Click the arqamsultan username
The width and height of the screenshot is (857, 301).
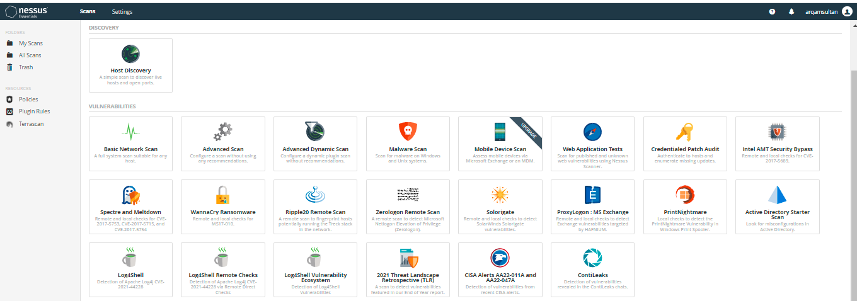(822, 12)
